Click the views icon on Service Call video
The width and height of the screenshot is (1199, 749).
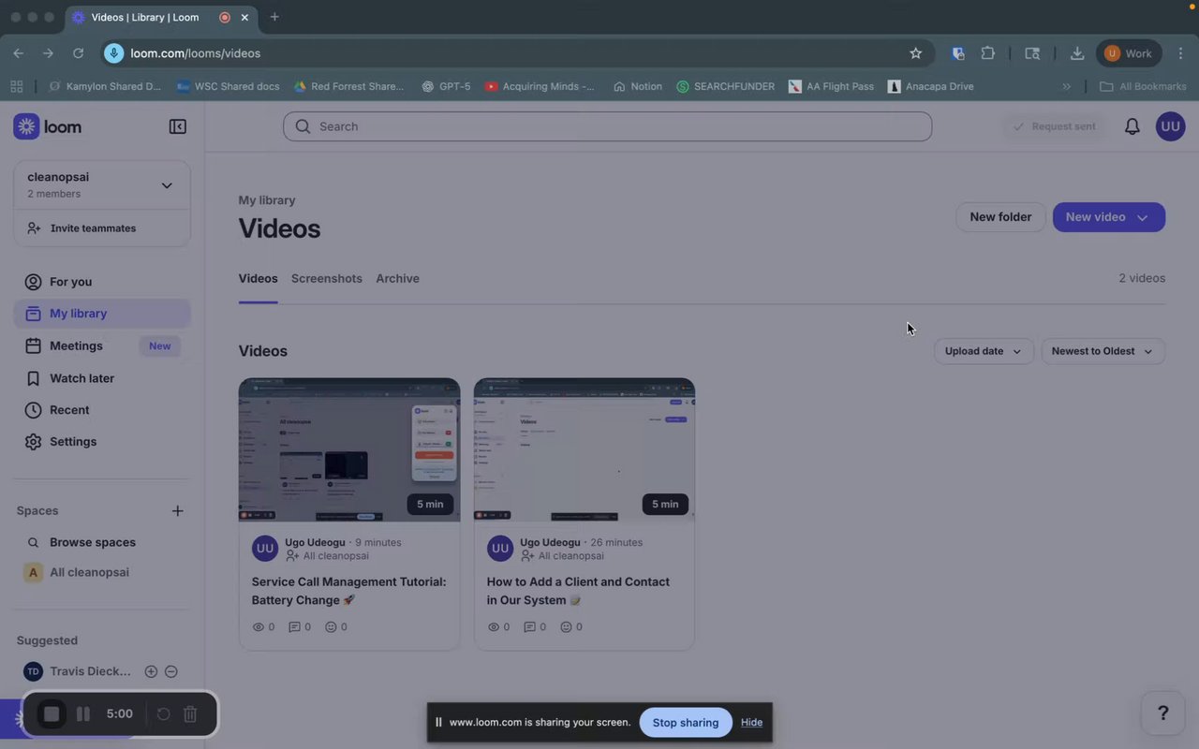(259, 627)
